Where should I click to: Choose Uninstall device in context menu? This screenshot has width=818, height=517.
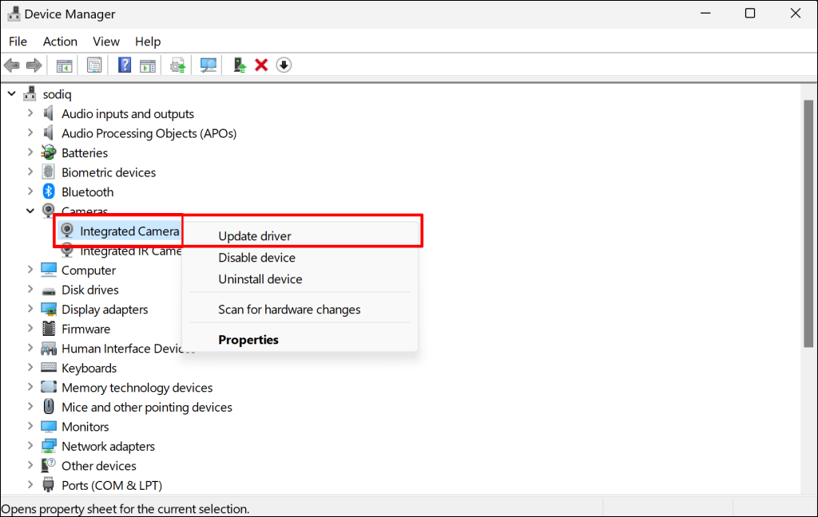tap(300, 278)
